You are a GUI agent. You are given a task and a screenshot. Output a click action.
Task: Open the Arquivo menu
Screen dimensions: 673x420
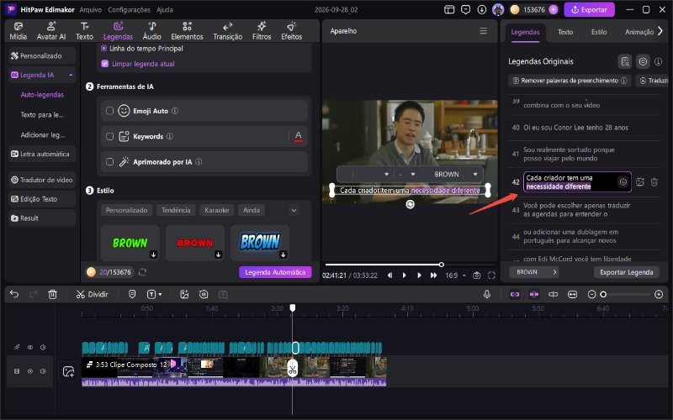click(91, 9)
